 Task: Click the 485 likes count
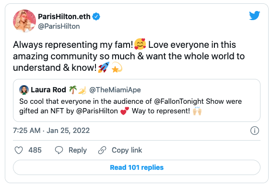tap(35, 150)
